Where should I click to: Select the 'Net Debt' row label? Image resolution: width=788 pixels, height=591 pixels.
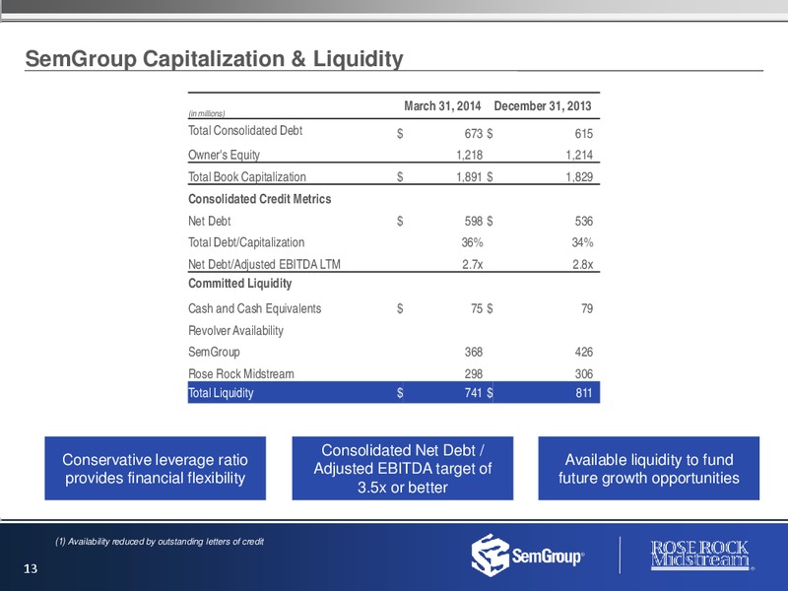210,221
